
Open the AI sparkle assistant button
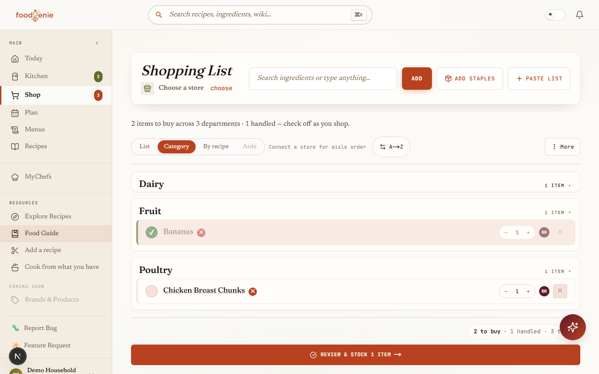click(573, 327)
